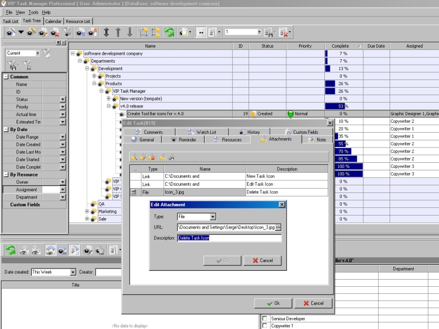Open the File menu

click(9, 12)
